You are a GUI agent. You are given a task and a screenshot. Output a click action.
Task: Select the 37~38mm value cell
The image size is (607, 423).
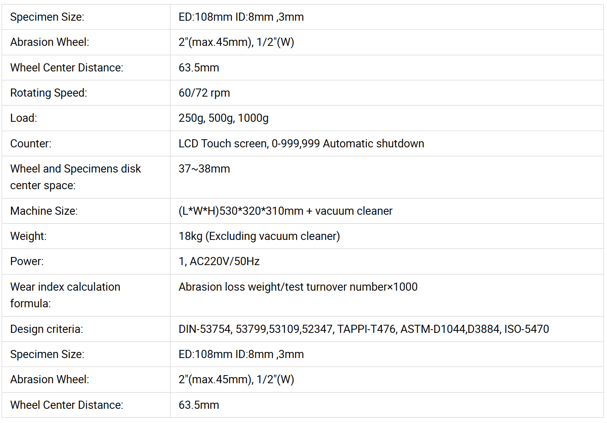(x=204, y=169)
